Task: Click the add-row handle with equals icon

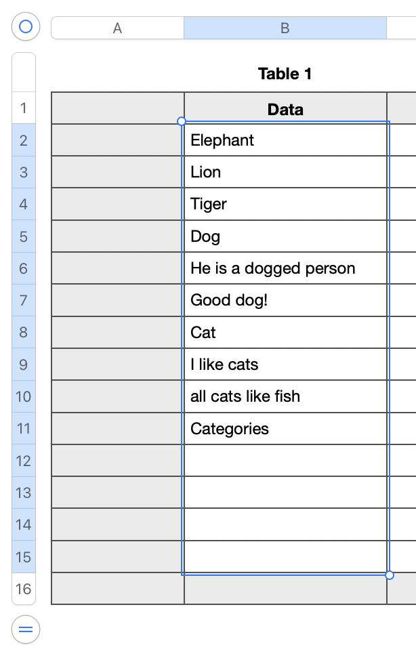Action: click(26, 630)
